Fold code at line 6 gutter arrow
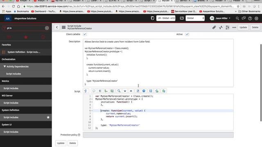The image size is (262, 147). [92, 111]
